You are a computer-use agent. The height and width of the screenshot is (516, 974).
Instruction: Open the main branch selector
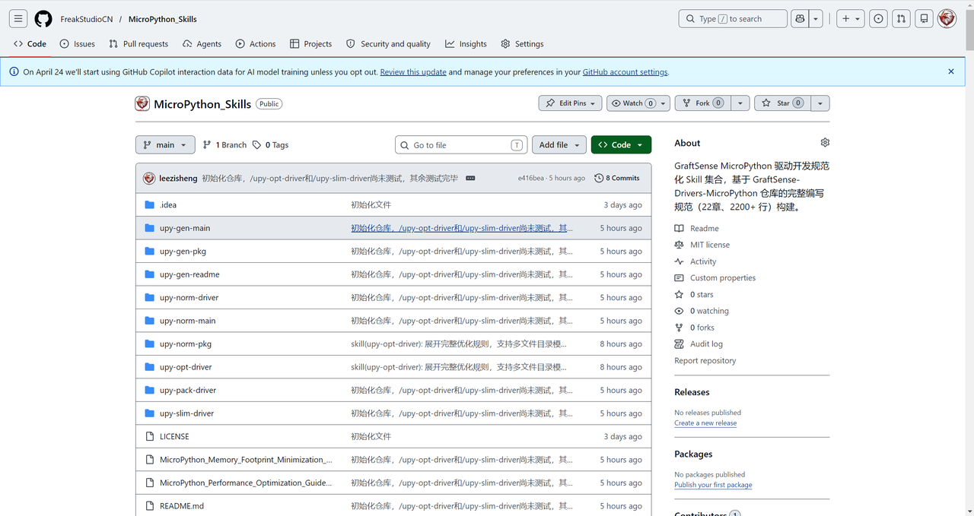165,145
